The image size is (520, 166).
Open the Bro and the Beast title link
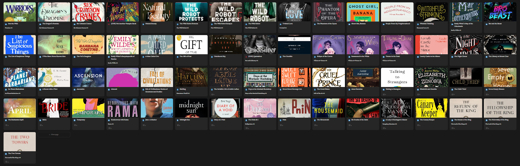495,24
